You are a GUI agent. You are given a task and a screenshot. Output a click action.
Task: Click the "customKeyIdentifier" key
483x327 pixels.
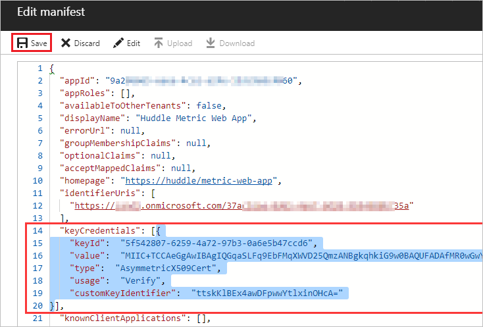click(122, 293)
